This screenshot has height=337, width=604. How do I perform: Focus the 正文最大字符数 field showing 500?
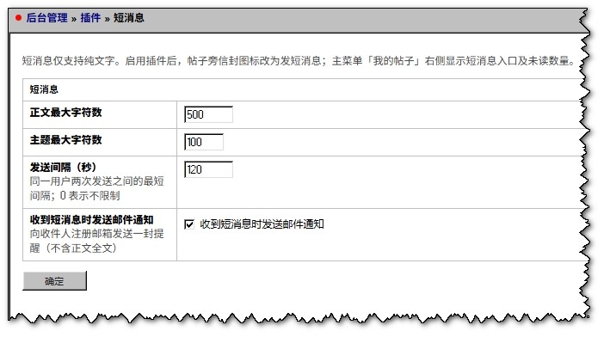coord(208,114)
